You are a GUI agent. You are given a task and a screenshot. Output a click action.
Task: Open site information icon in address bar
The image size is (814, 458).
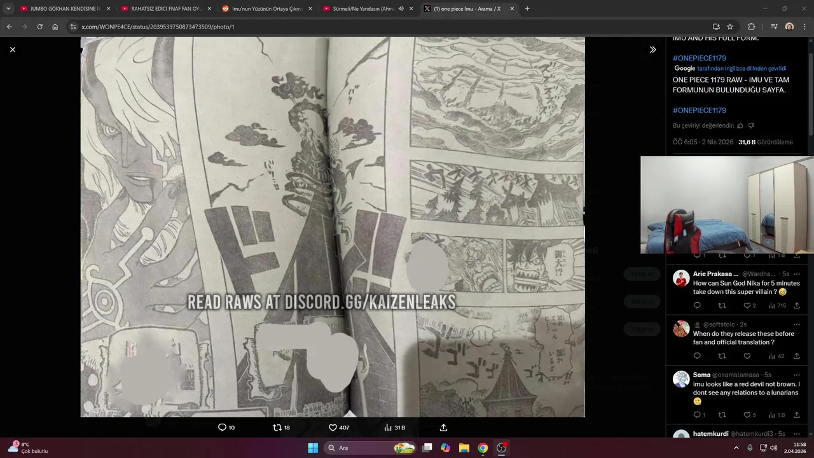click(73, 27)
